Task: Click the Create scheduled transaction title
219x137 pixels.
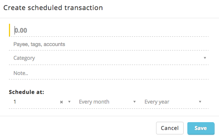Action: [53, 8]
